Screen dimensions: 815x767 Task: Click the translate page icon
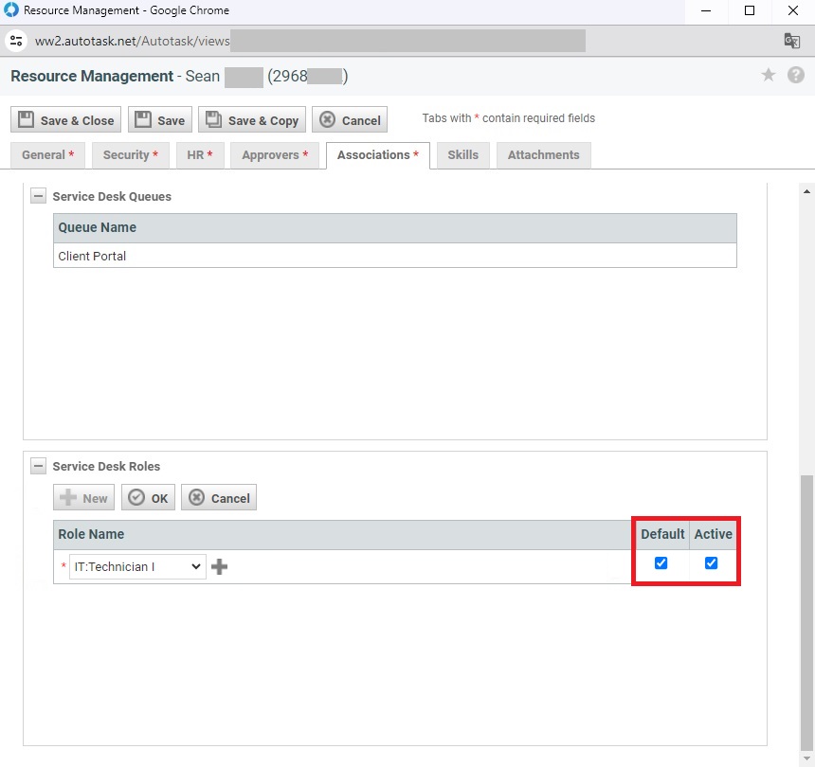(791, 41)
